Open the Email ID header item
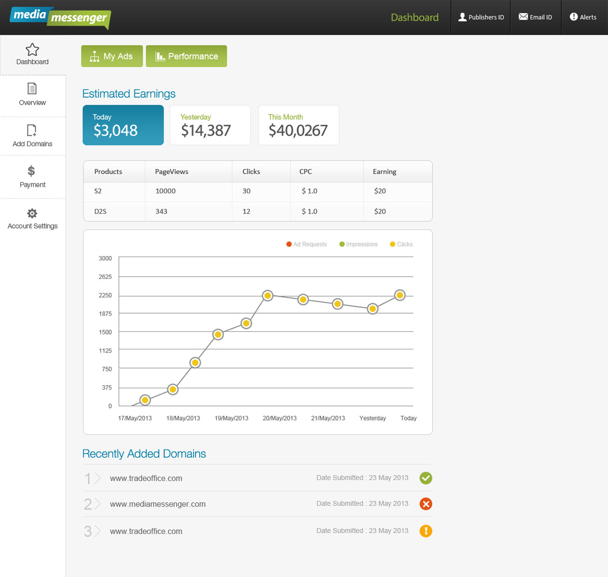 535,17
